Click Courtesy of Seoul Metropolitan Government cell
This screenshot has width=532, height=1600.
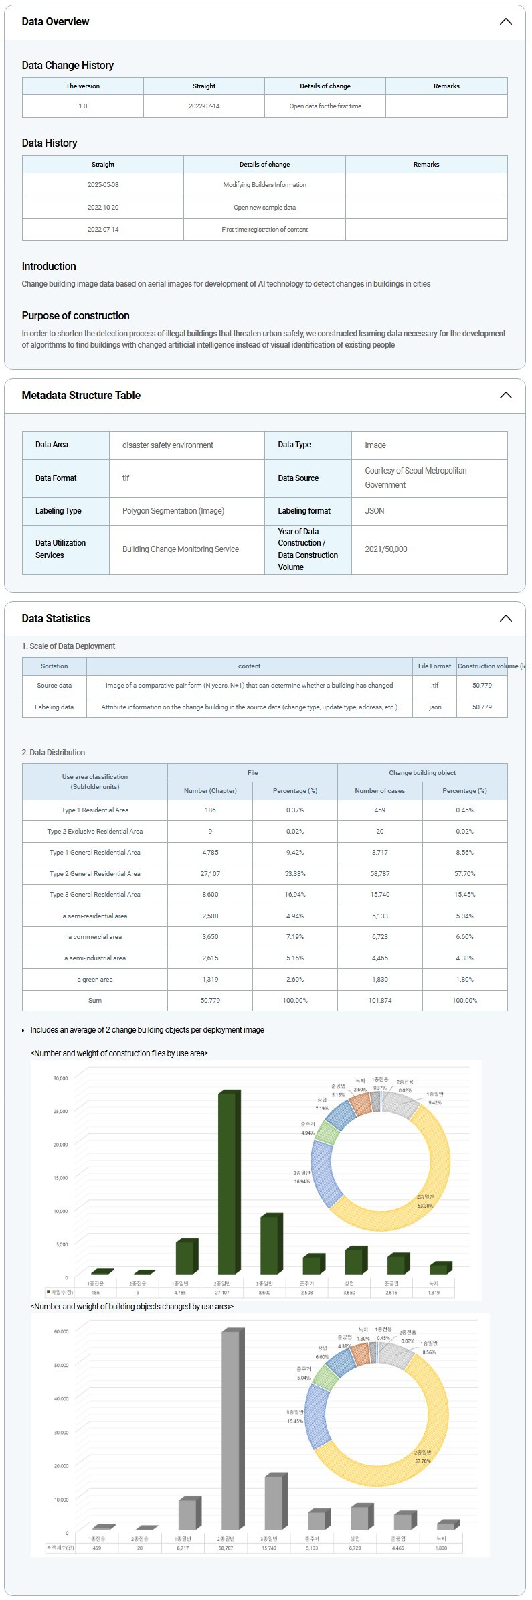point(416,478)
